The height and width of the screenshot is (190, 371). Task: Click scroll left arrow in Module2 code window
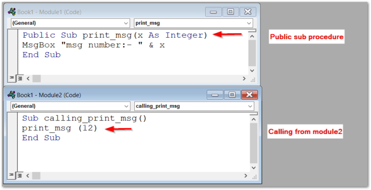28,176
